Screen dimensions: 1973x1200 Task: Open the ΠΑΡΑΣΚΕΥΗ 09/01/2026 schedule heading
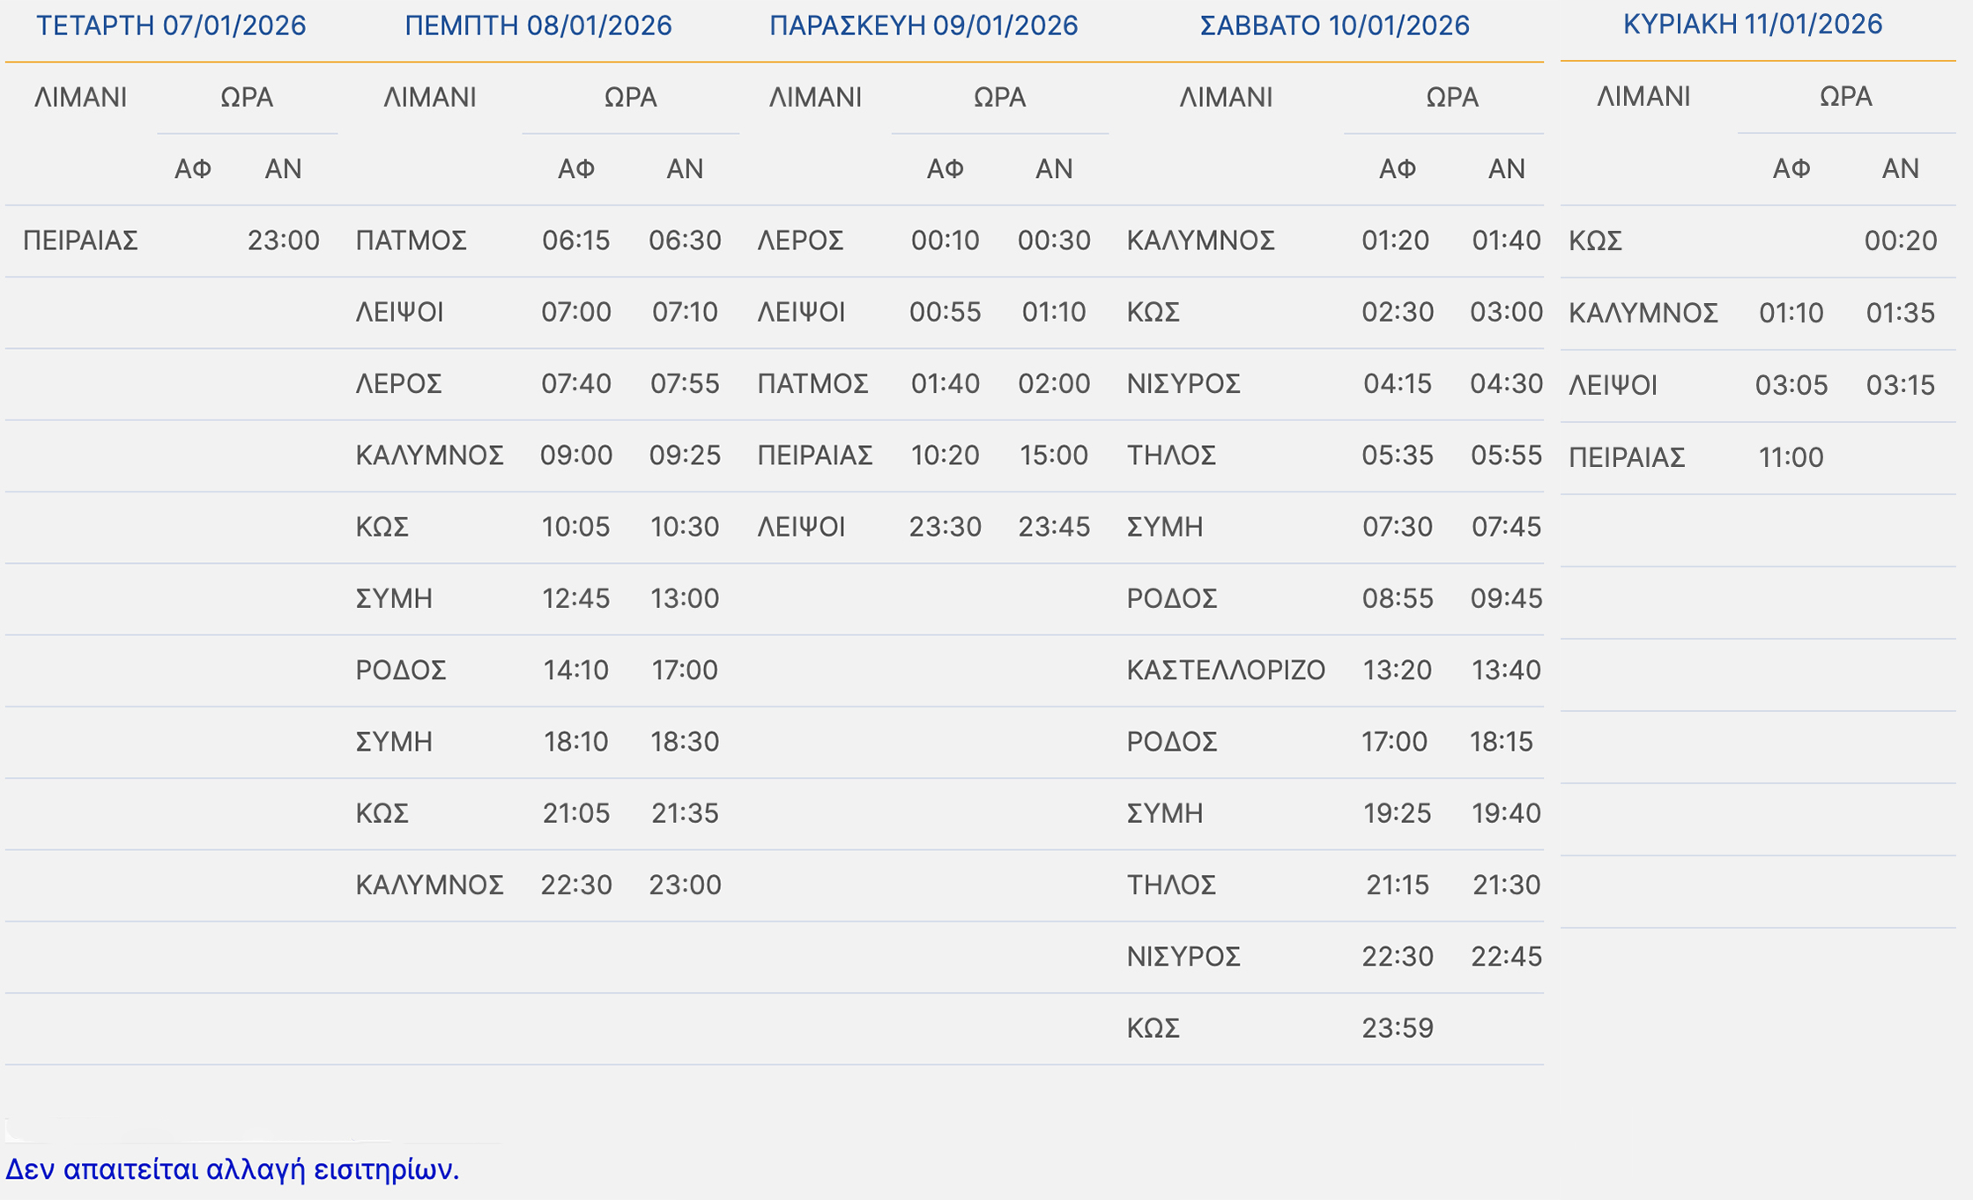[x=923, y=26]
